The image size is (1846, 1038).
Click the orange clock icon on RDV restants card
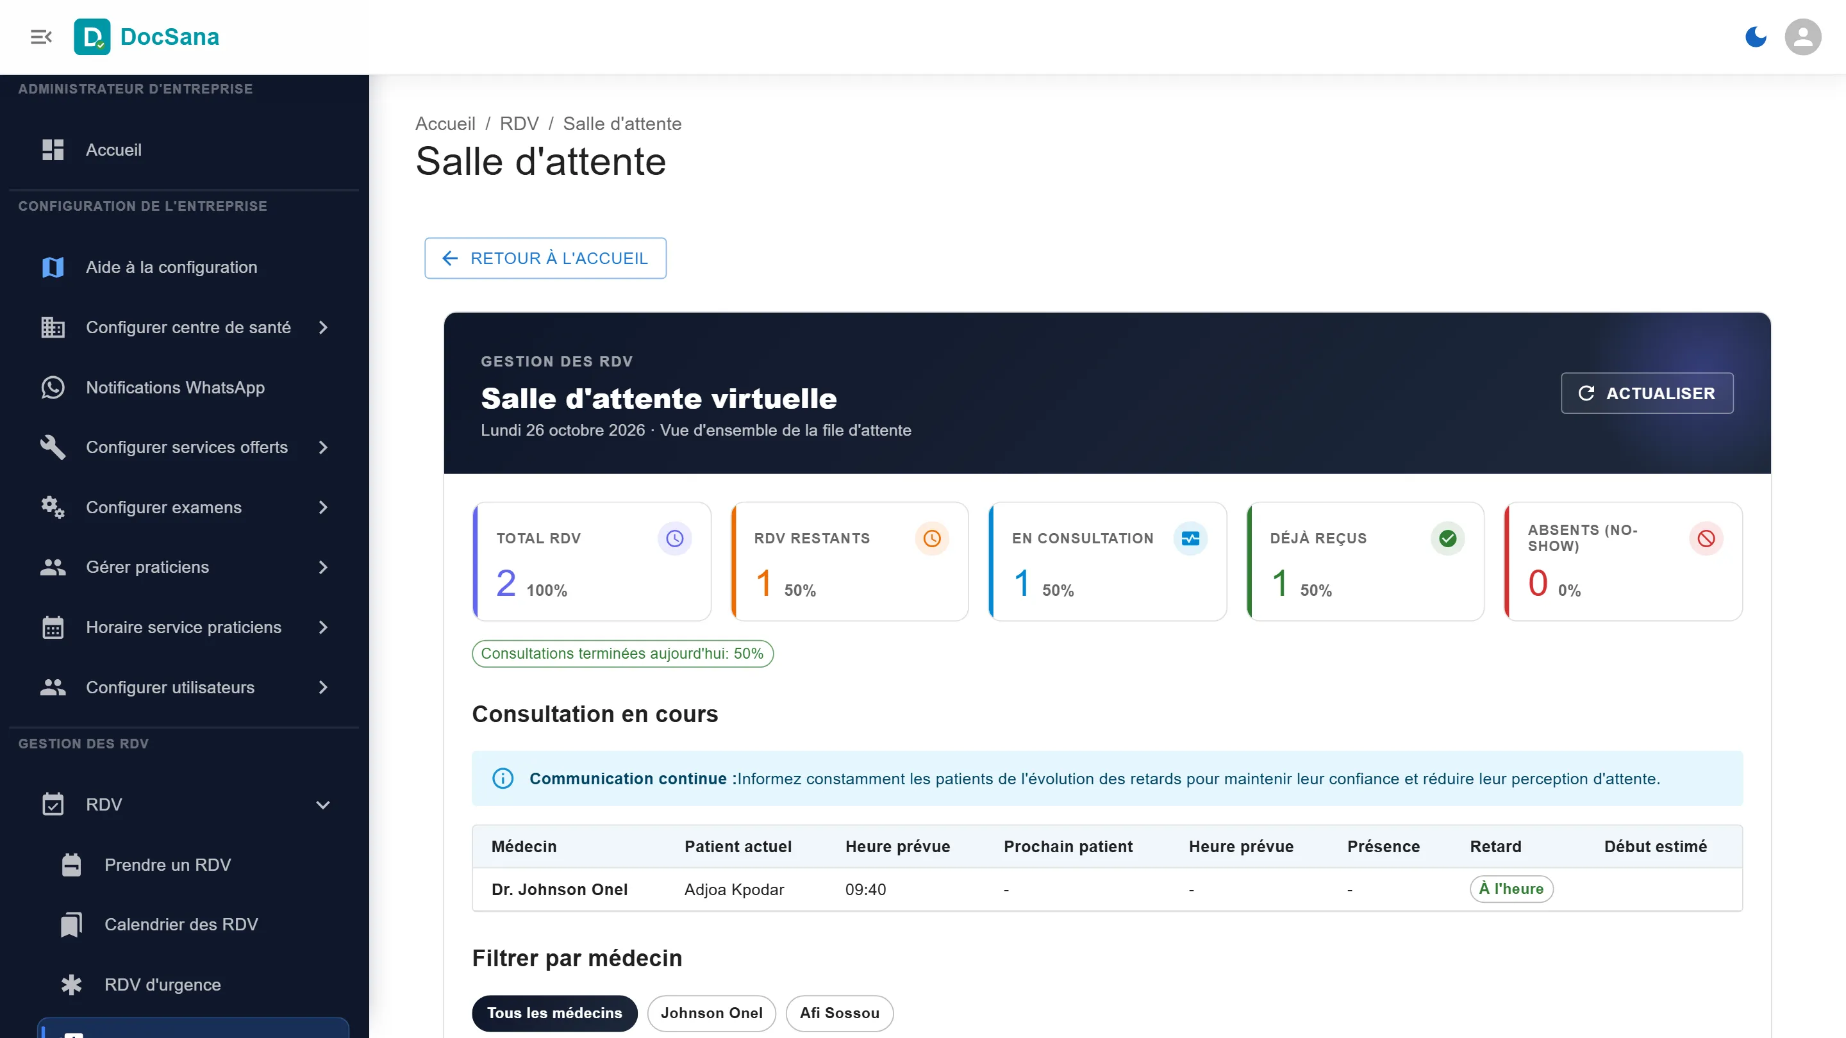click(931, 539)
